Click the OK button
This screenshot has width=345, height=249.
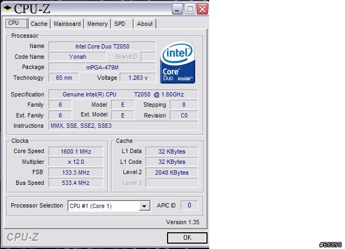[x=187, y=238]
